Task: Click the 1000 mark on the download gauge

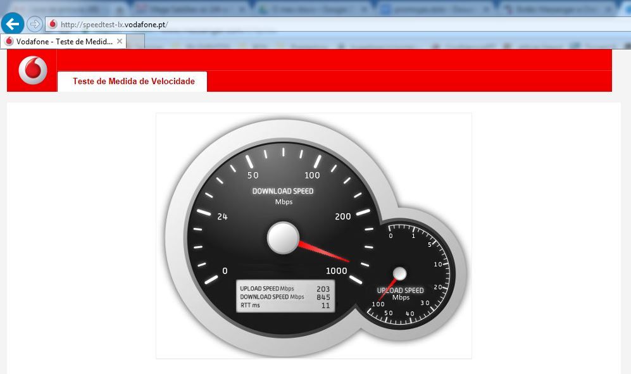Action: click(337, 271)
